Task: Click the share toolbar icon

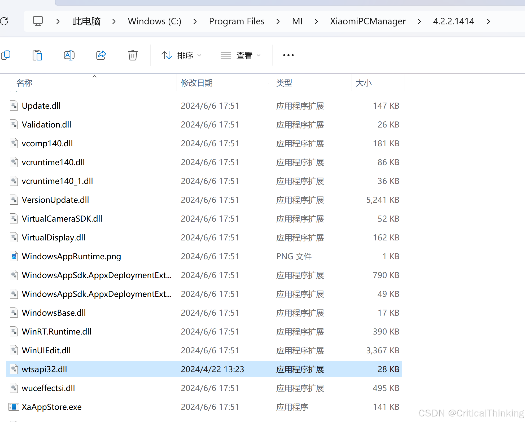Action: (x=101, y=55)
